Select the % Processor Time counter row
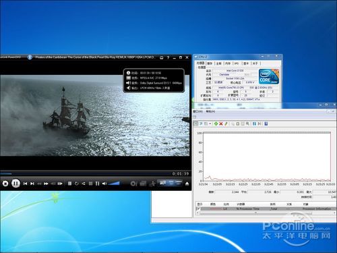Image resolution: width=337 pixels, height=253 pixels. pyautogui.click(x=266, y=208)
